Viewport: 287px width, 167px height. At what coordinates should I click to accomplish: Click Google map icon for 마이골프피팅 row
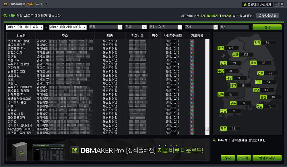(192, 118)
